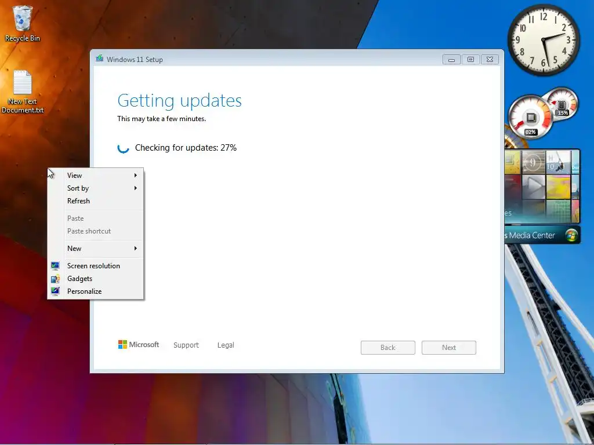
Task: Expand the New submenu arrow
Action: 135,248
